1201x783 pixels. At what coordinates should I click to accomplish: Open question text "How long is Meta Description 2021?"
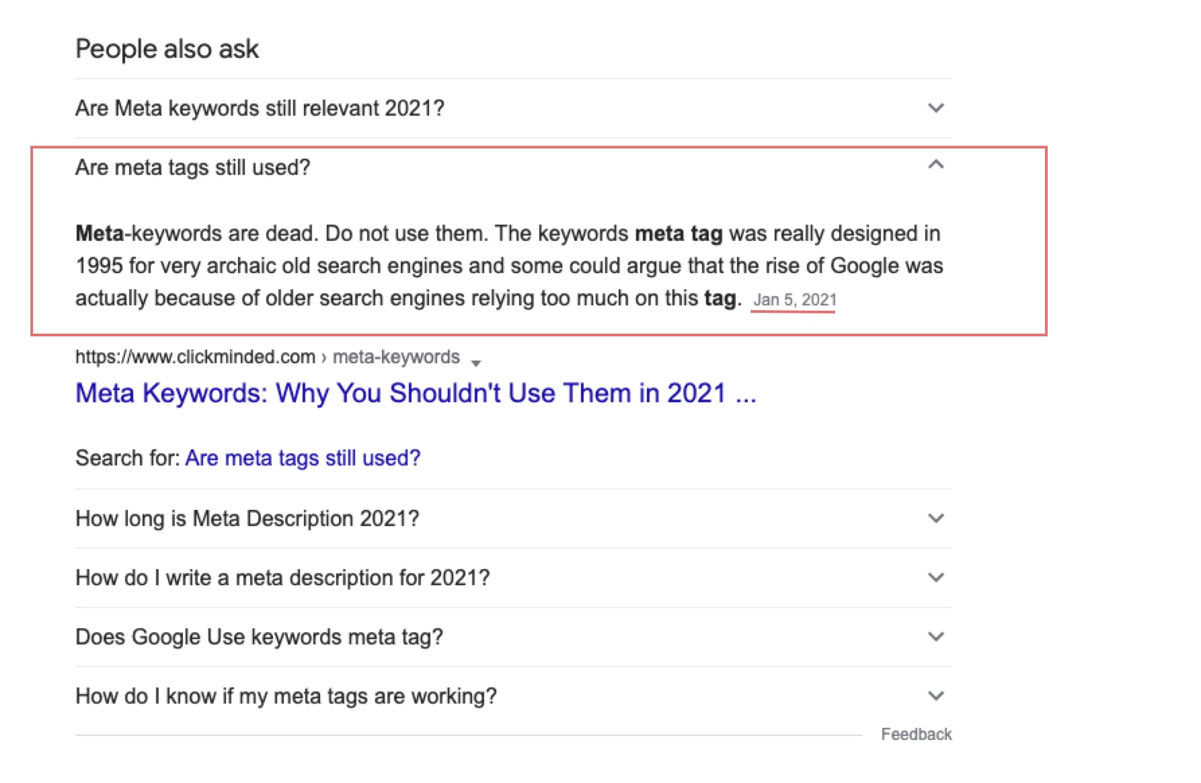pos(247,518)
